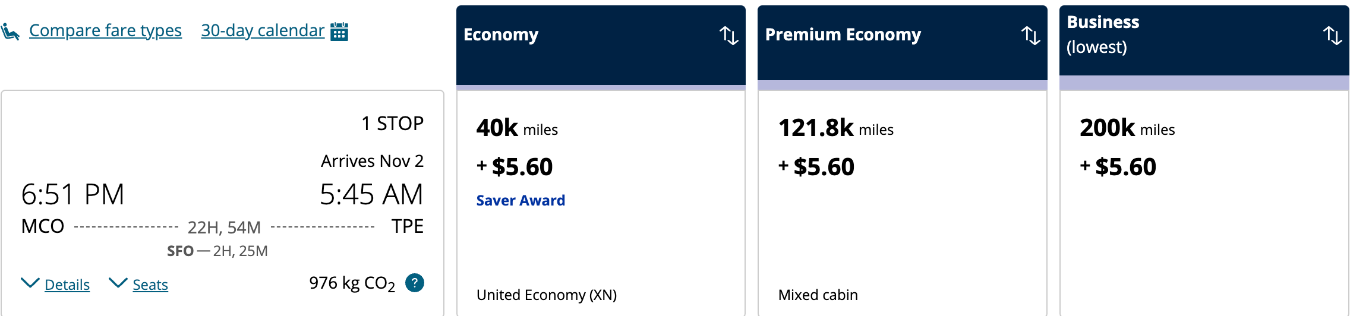Sort by Premium Economy using the arrows icon
Screen dimensions: 1350x316
point(1031,36)
